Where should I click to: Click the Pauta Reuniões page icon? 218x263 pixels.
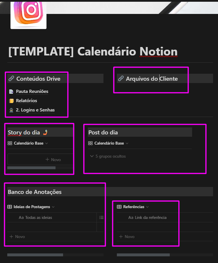point(11,92)
